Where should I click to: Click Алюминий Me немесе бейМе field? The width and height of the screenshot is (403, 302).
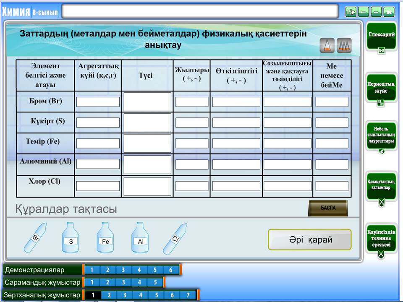pyautogui.click(x=332, y=164)
